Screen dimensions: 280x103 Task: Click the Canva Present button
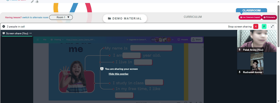pos(183,40)
